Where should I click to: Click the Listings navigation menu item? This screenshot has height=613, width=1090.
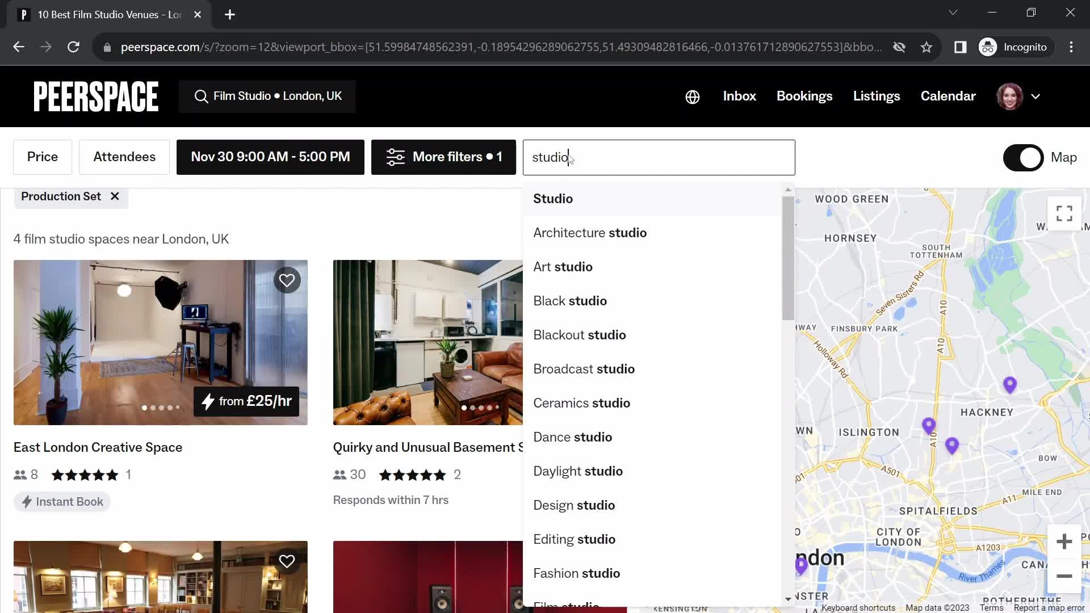pos(877,96)
